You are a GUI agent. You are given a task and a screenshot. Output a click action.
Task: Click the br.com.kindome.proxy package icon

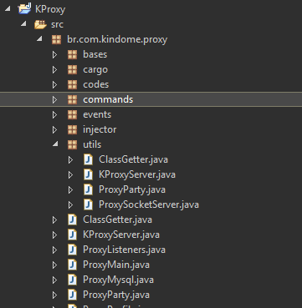[x=56, y=39]
